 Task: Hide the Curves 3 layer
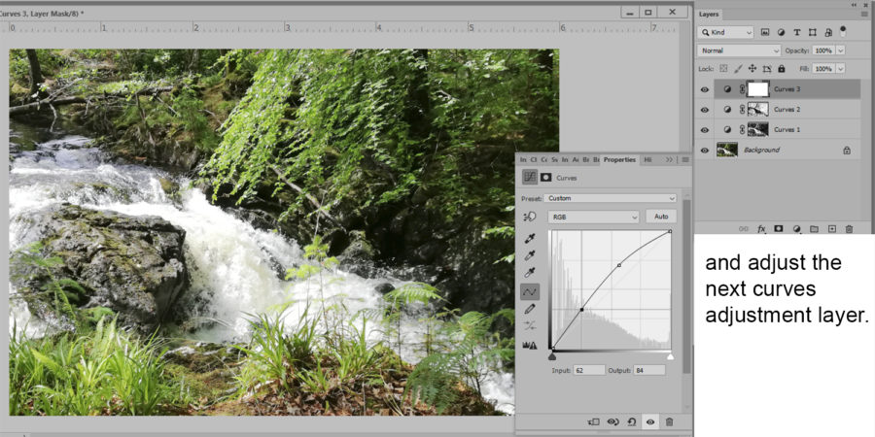705,89
